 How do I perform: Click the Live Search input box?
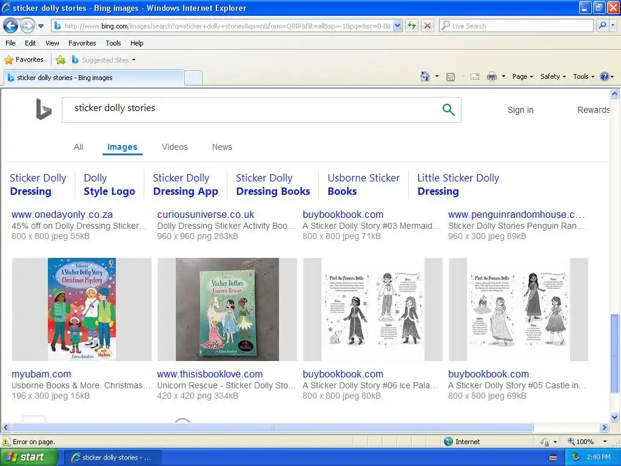(x=516, y=26)
